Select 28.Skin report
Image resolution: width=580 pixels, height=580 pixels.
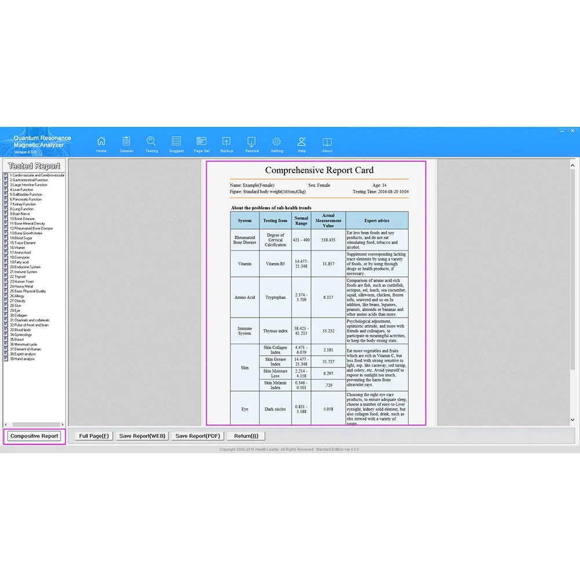(16, 305)
